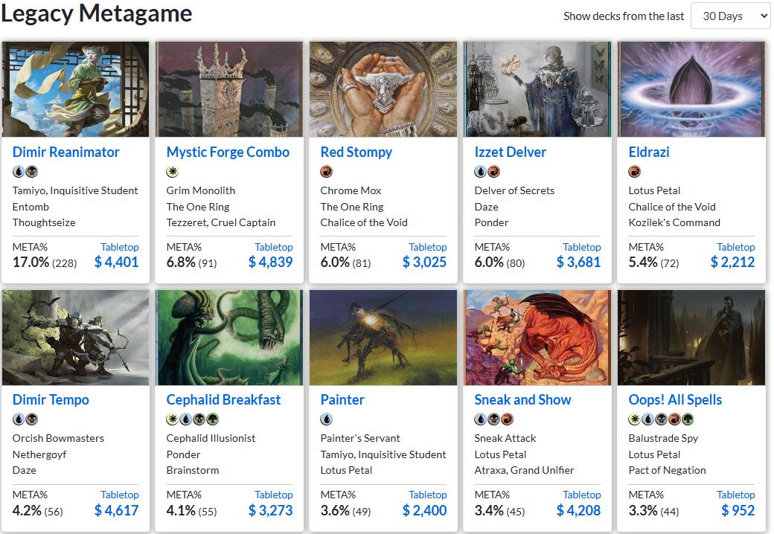Click the $952 Tabletop price
This screenshot has height=534, width=774.
[x=738, y=510]
